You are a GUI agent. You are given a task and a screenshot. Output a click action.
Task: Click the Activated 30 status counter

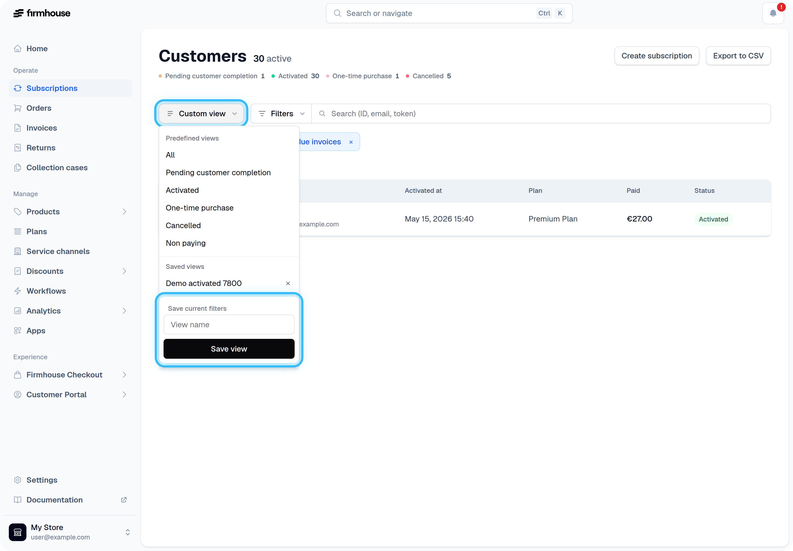pos(295,76)
